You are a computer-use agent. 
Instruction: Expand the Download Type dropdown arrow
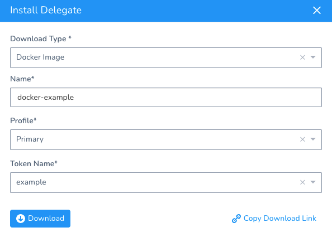313,57
